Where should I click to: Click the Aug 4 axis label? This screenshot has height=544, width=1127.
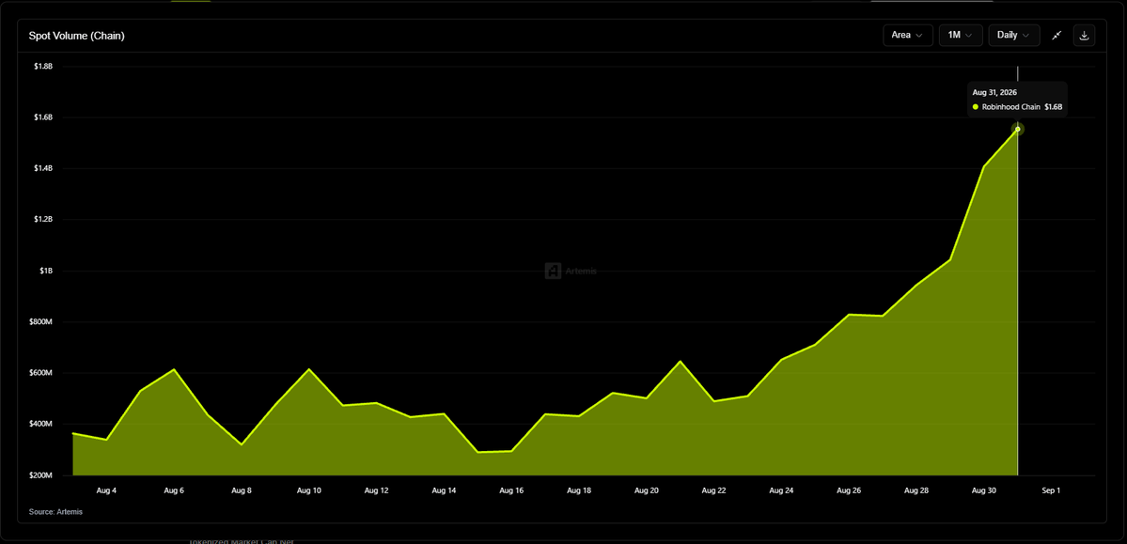[106, 490]
